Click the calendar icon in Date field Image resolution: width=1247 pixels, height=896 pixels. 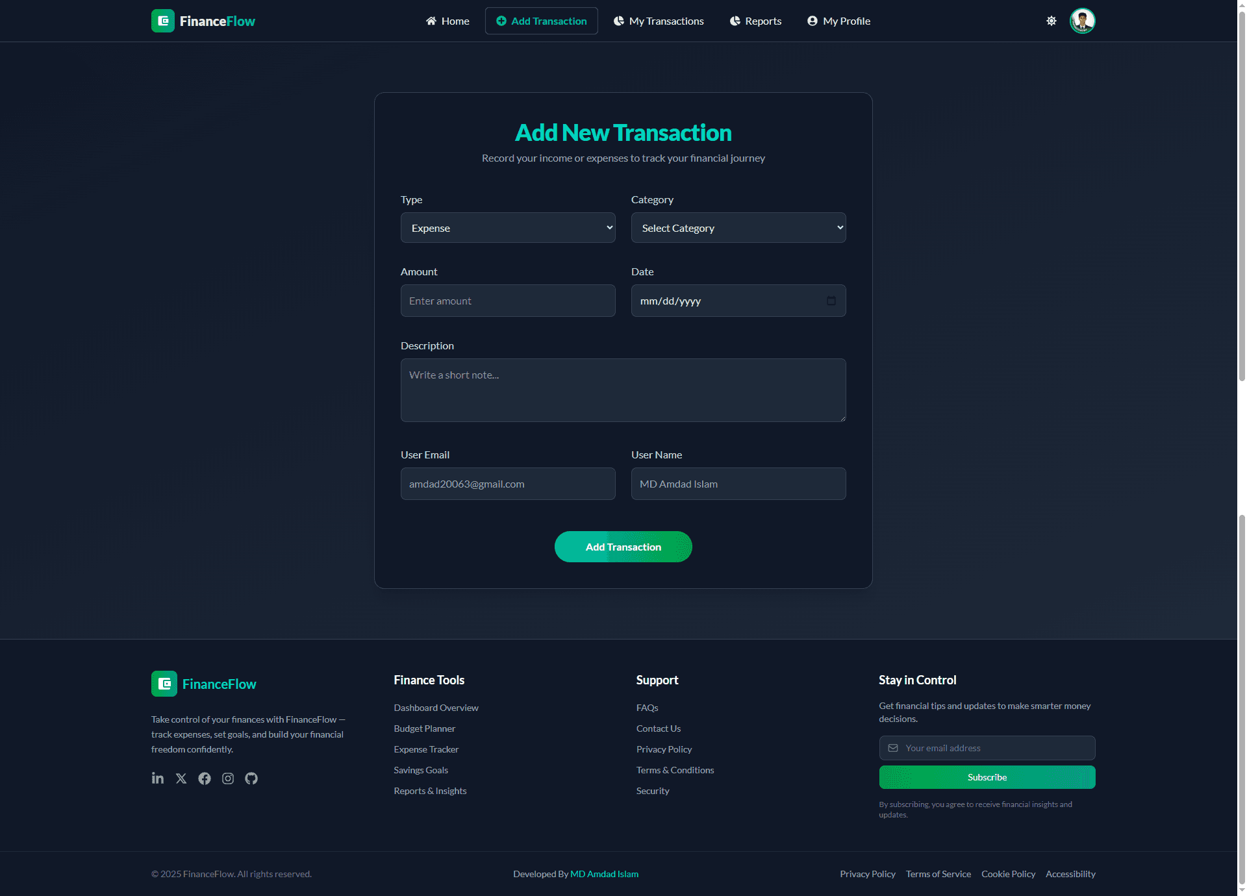tap(831, 301)
